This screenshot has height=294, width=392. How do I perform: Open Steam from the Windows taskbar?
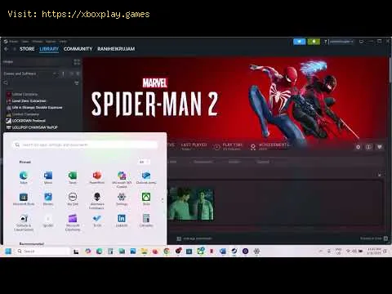[234, 251]
